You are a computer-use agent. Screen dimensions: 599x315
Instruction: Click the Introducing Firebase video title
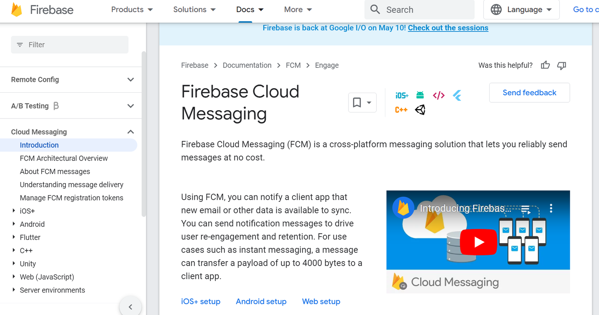[465, 208]
